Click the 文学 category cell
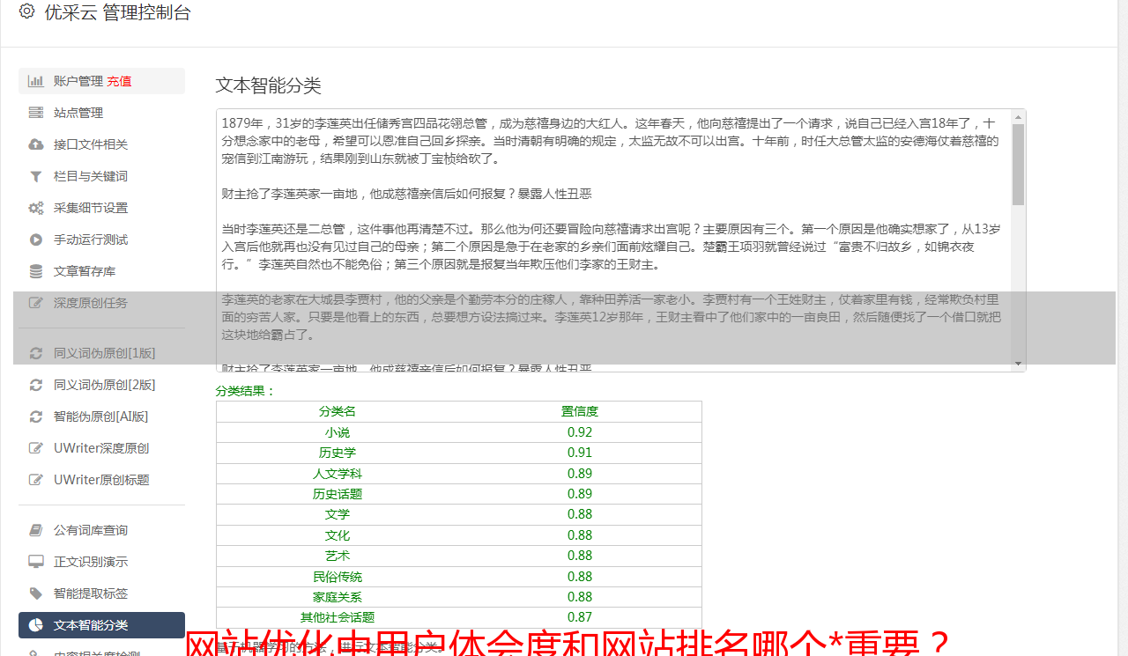The image size is (1128, 656). click(338, 514)
